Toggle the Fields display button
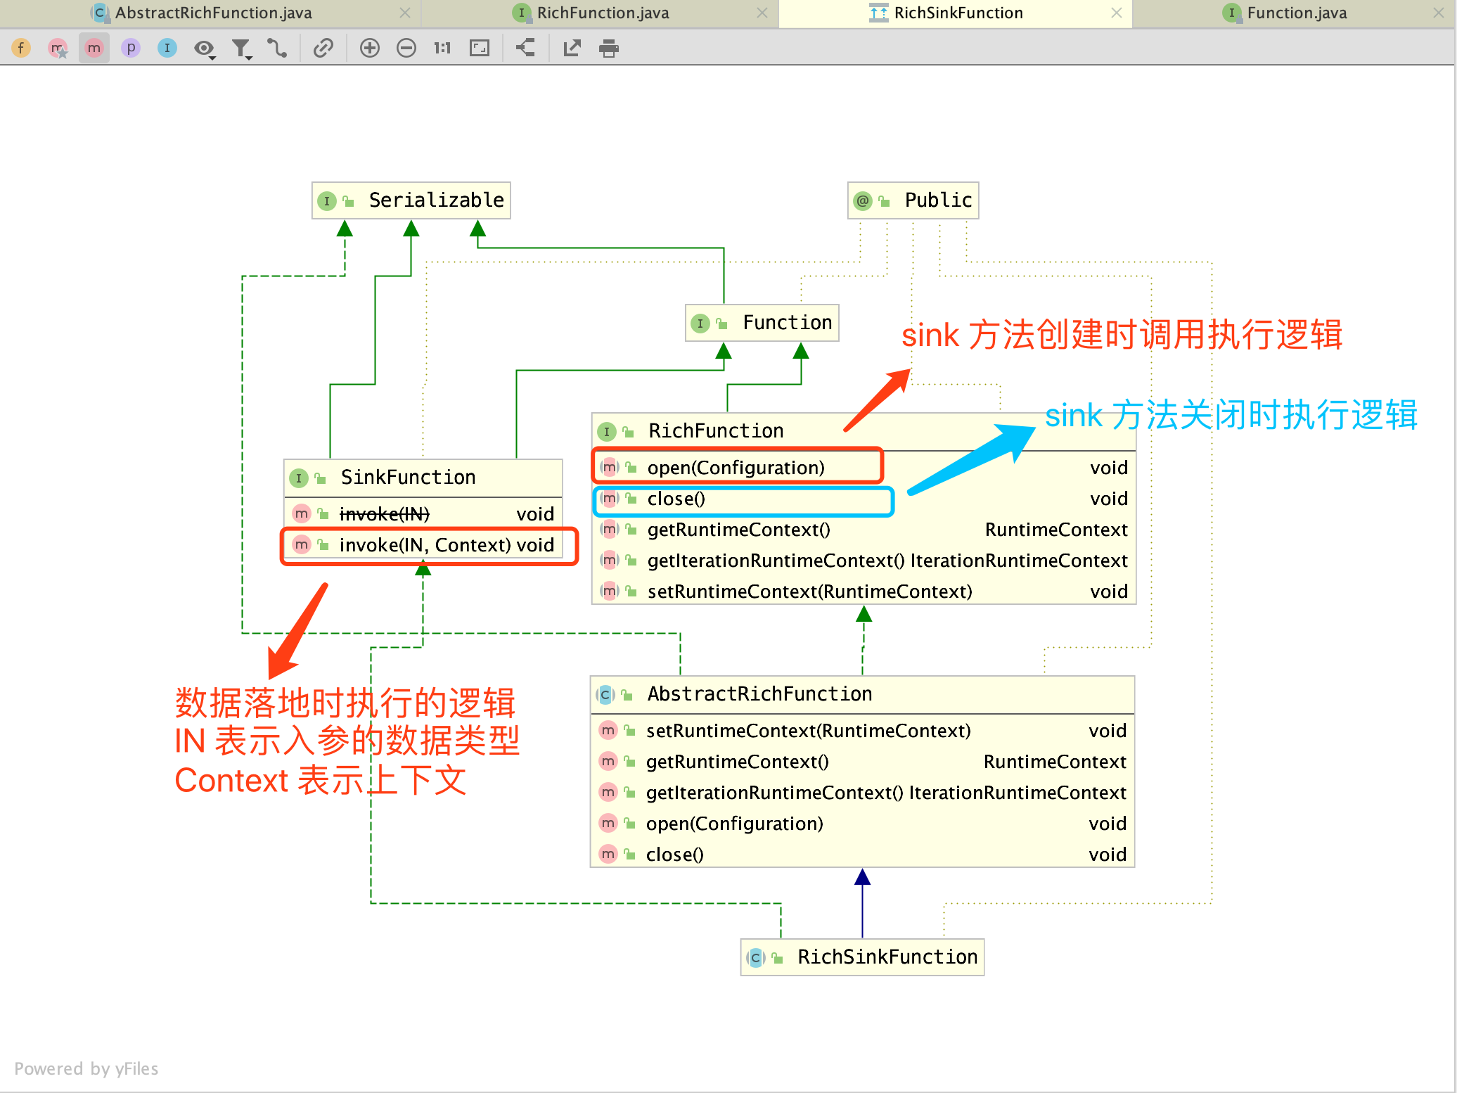This screenshot has height=1093, width=1457. coord(21,48)
